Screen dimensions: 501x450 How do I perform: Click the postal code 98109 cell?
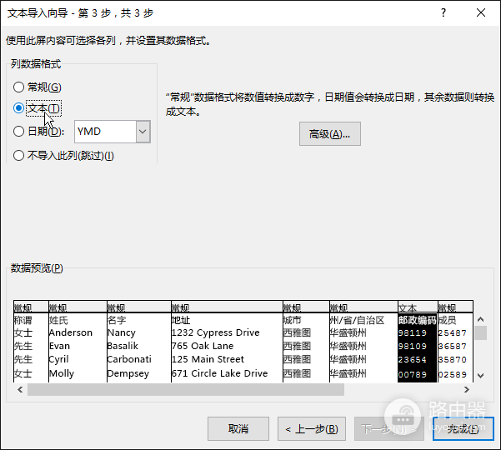(x=412, y=347)
